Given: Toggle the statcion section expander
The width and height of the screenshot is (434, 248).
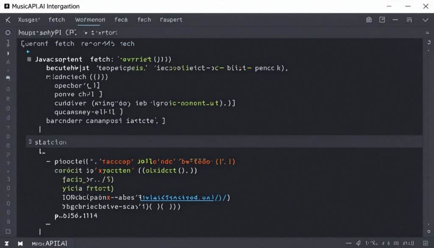Looking at the screenshot, I should coord(30,142).
